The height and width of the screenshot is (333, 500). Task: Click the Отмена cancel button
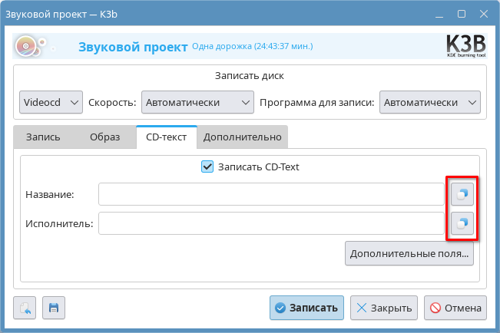coord(456,308)
